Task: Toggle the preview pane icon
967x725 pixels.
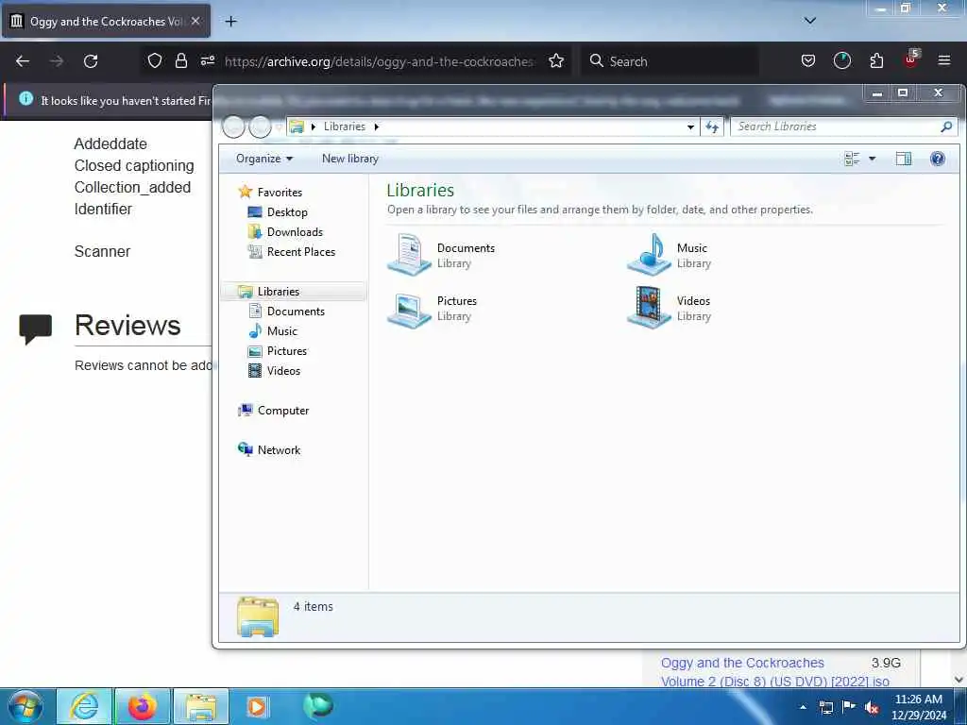Action: 904,159
